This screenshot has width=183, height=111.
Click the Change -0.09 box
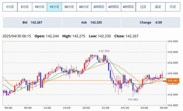tap(151, 23)
